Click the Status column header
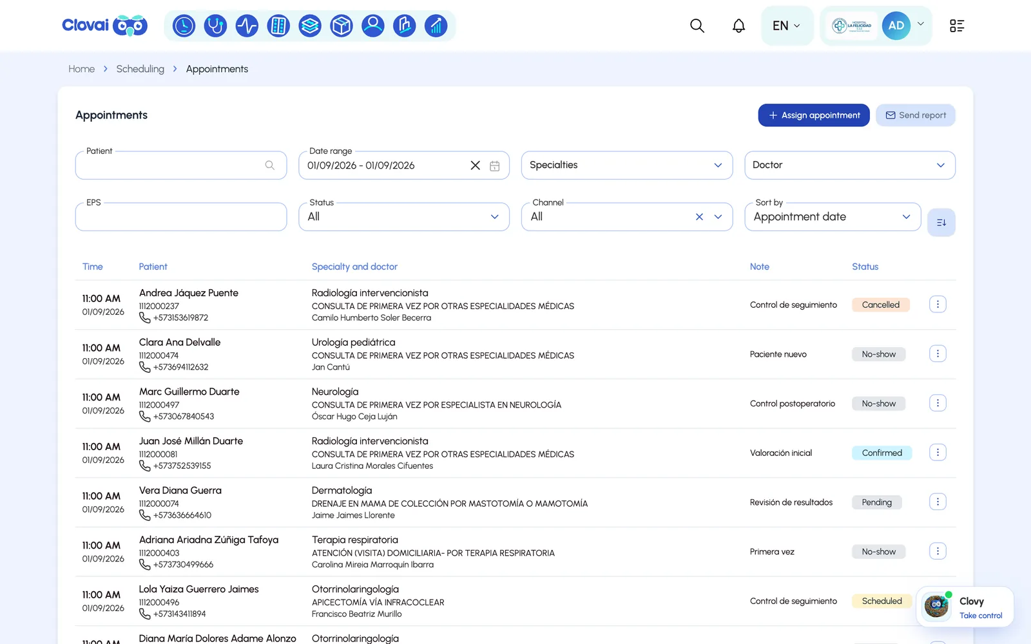1031x644 pixels. 865,267
